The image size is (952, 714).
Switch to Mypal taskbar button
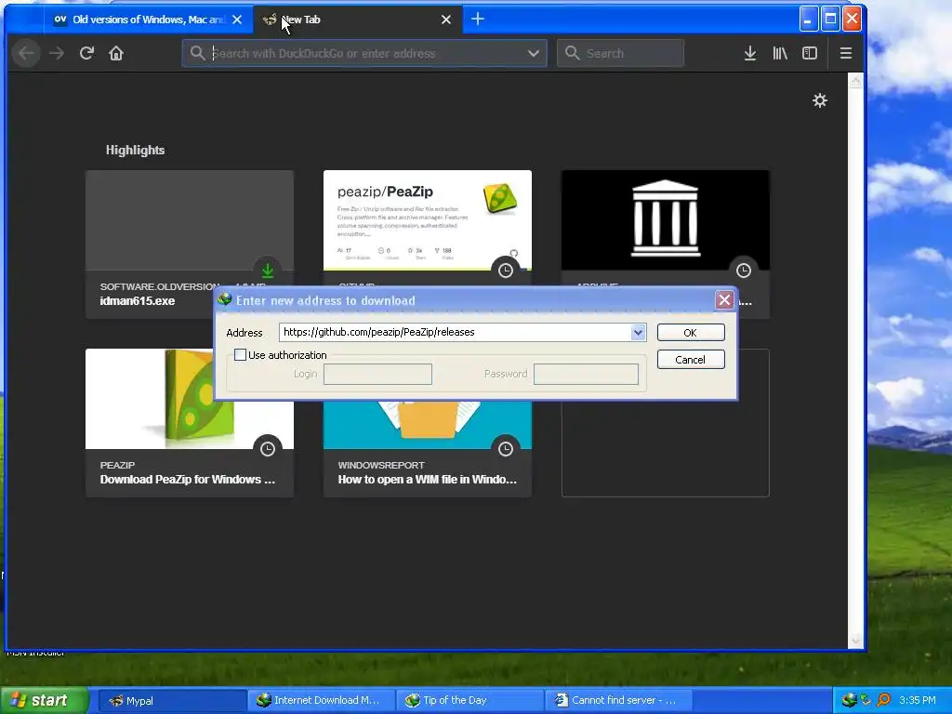172,701
